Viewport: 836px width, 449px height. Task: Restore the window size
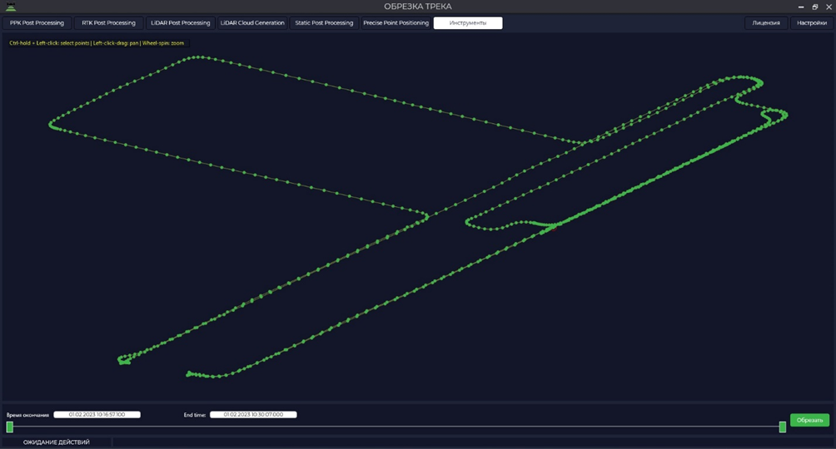[814, 7]
